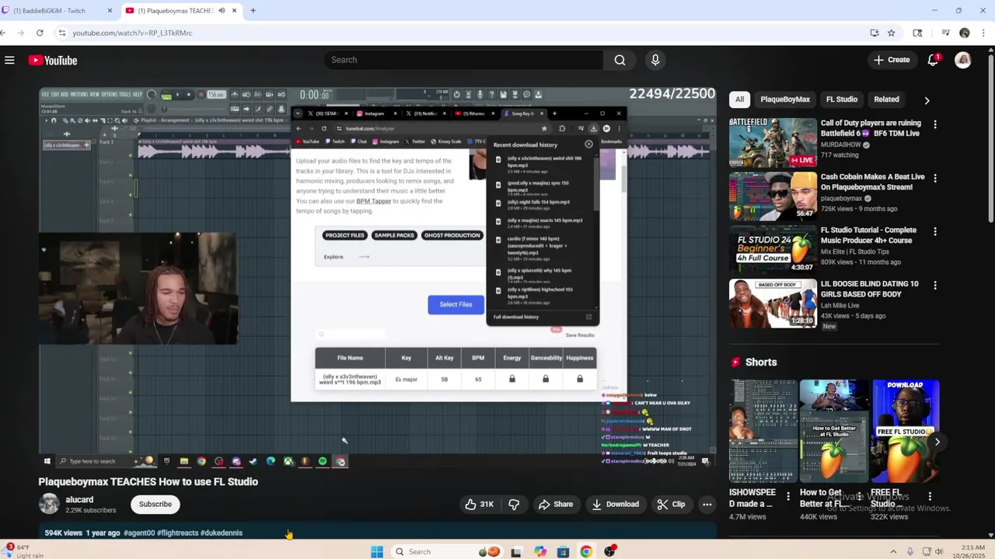Screen dimensions: 995x559
Task: Open options for ISHOWSPEED short
Action: [788, 496]
